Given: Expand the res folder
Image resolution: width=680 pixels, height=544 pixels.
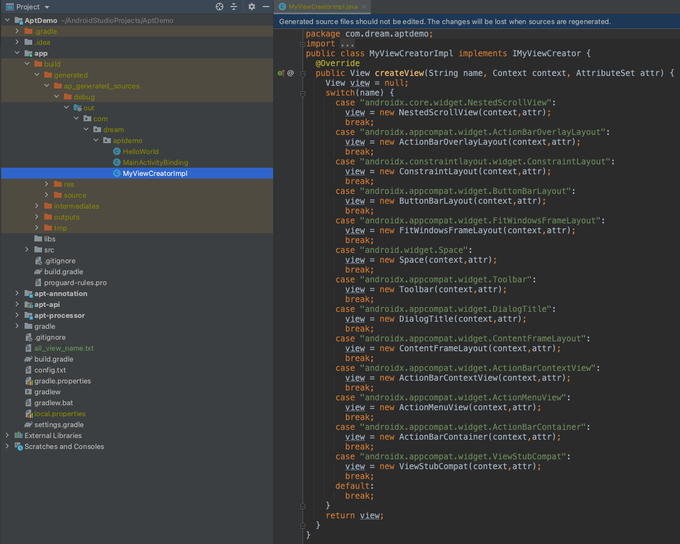Looking at the screenshot, I should click(x=46, y=184).
